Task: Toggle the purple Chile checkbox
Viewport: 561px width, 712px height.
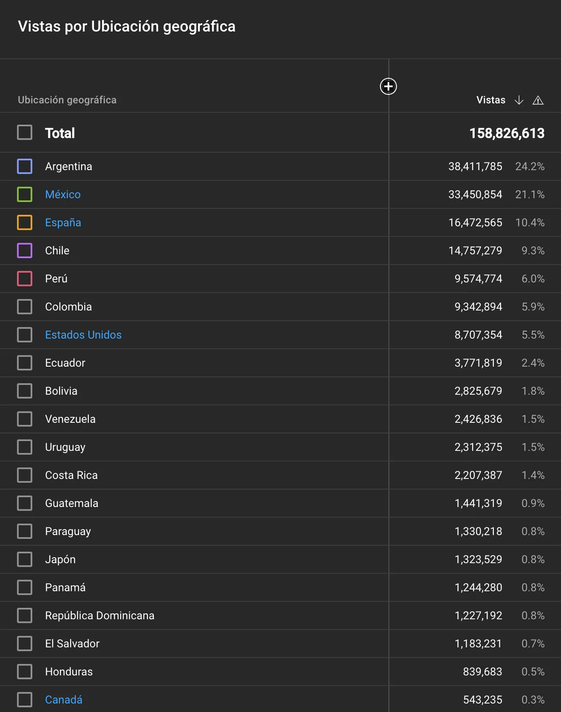Action: [x=25, y=251]
